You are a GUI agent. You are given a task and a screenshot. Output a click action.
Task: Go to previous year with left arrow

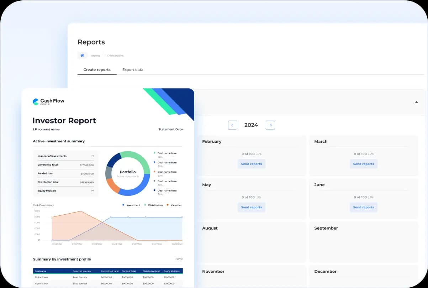pos(233,125)
